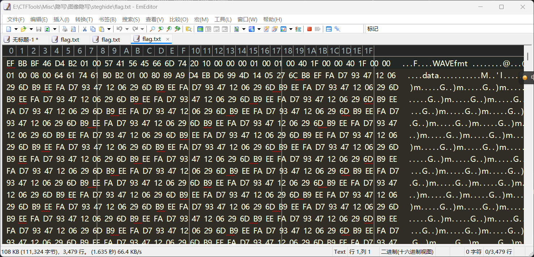Open the 搜索(S) menu
The height and width of the screenshot is (257, 534).
131,19
